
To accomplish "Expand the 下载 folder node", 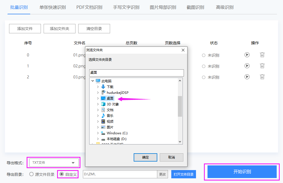I will tap(98, 87).
